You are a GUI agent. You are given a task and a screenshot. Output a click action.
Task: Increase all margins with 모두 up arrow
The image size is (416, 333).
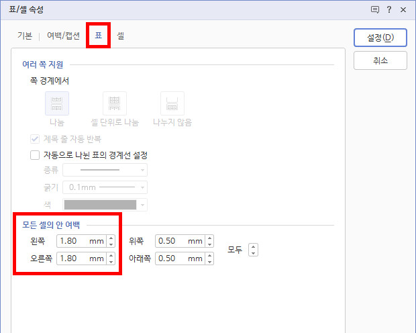253,246
